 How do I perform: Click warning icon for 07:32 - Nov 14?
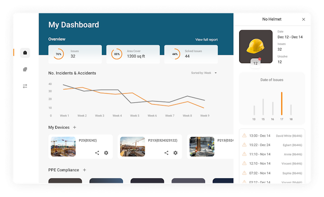point(244,173)
